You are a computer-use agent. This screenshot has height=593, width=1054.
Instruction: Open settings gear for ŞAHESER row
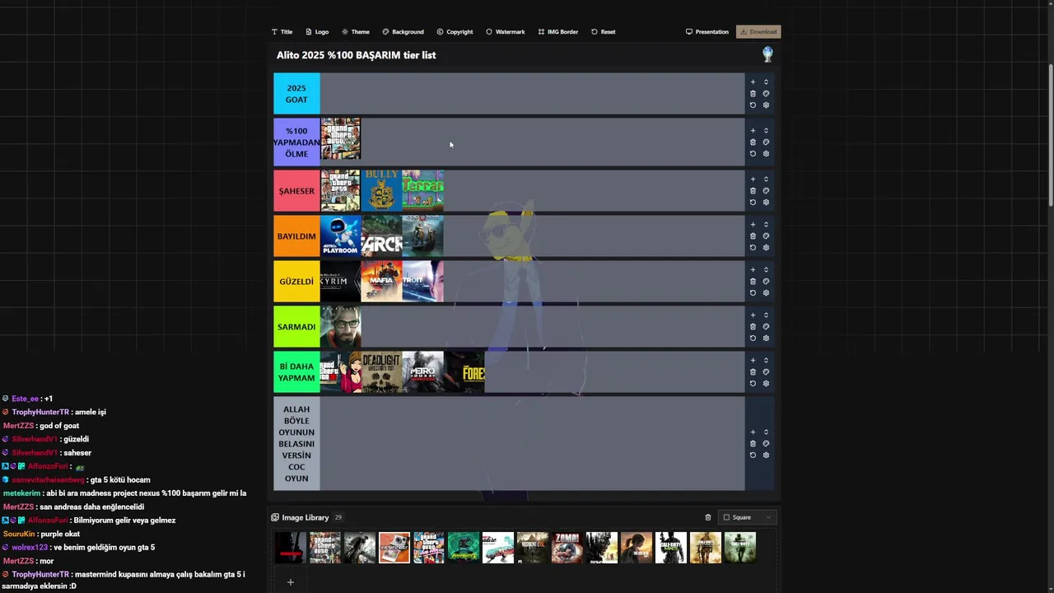[766, 203]
